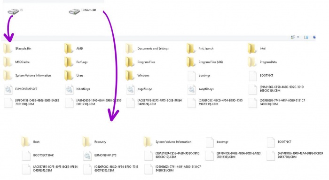Select the hiberfil.sys file
The width and height of the screenshot is (329, 180).
78,89
